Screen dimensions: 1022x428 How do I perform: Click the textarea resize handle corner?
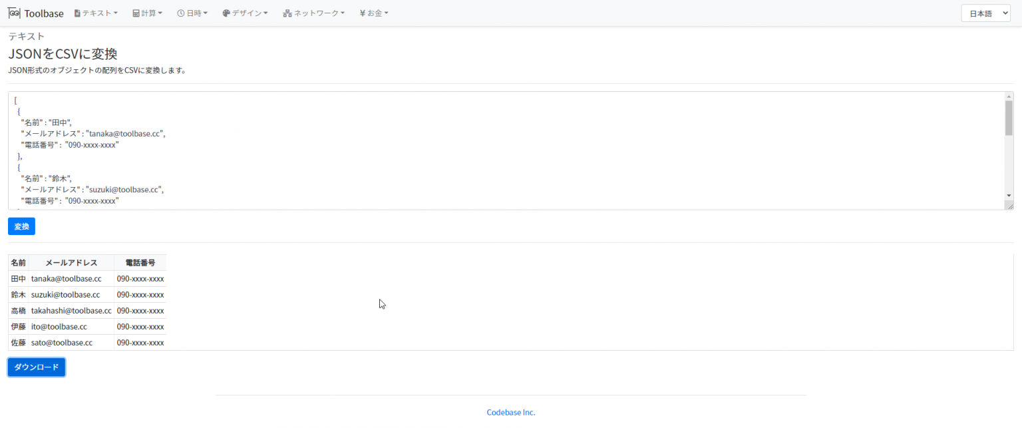click(x=1009, y=206)
